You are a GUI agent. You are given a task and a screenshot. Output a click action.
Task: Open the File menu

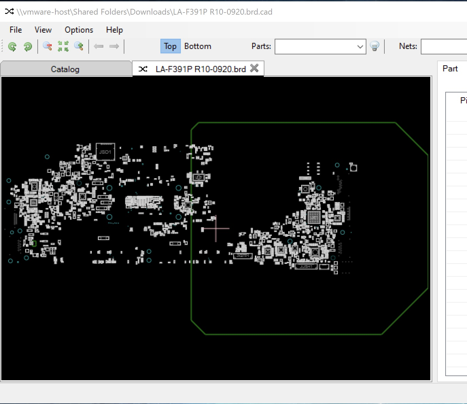pos(16,30)
